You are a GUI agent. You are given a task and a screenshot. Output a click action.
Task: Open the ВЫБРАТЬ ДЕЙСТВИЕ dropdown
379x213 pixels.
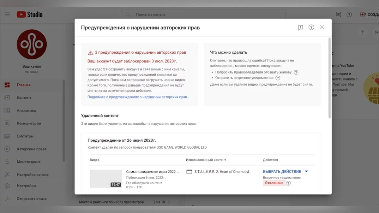[x=285, y=172]
